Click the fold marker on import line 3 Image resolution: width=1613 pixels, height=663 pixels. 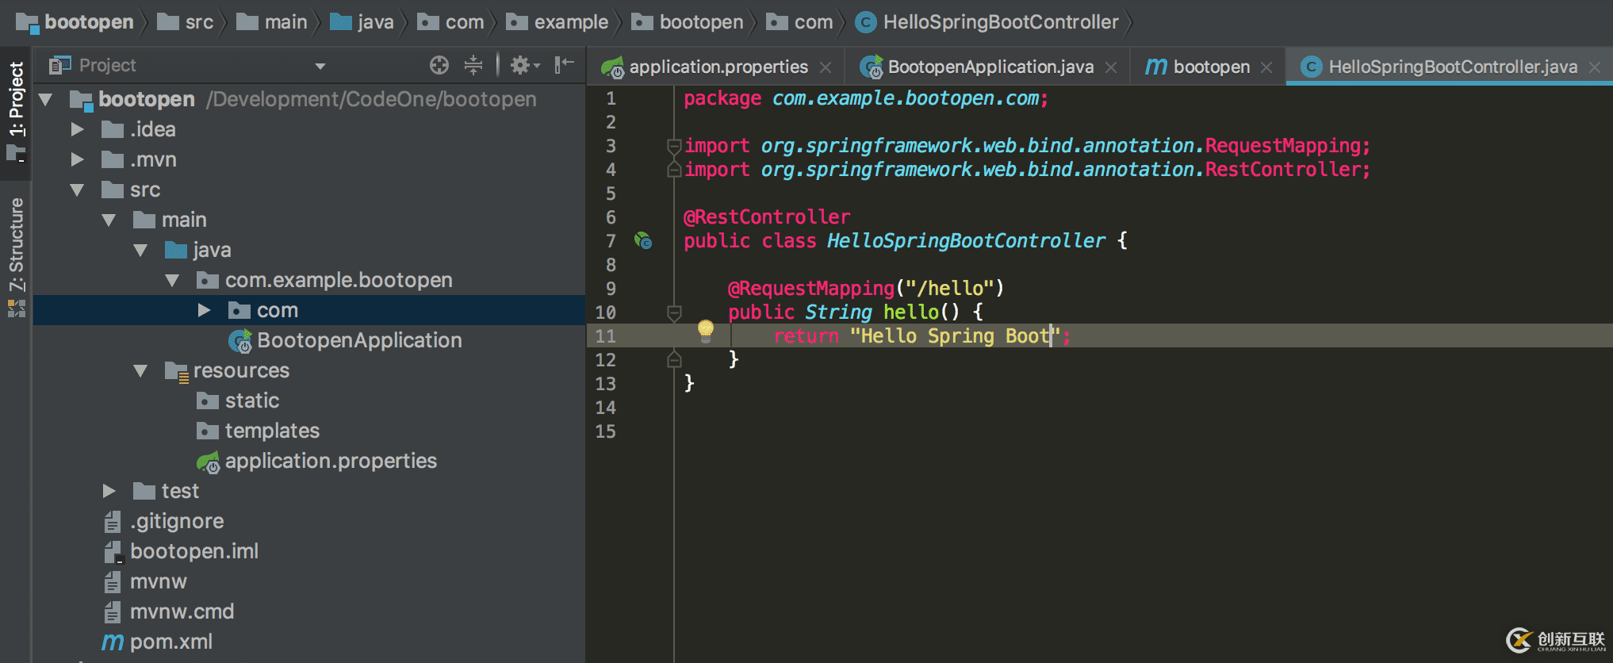coord(674,146)
